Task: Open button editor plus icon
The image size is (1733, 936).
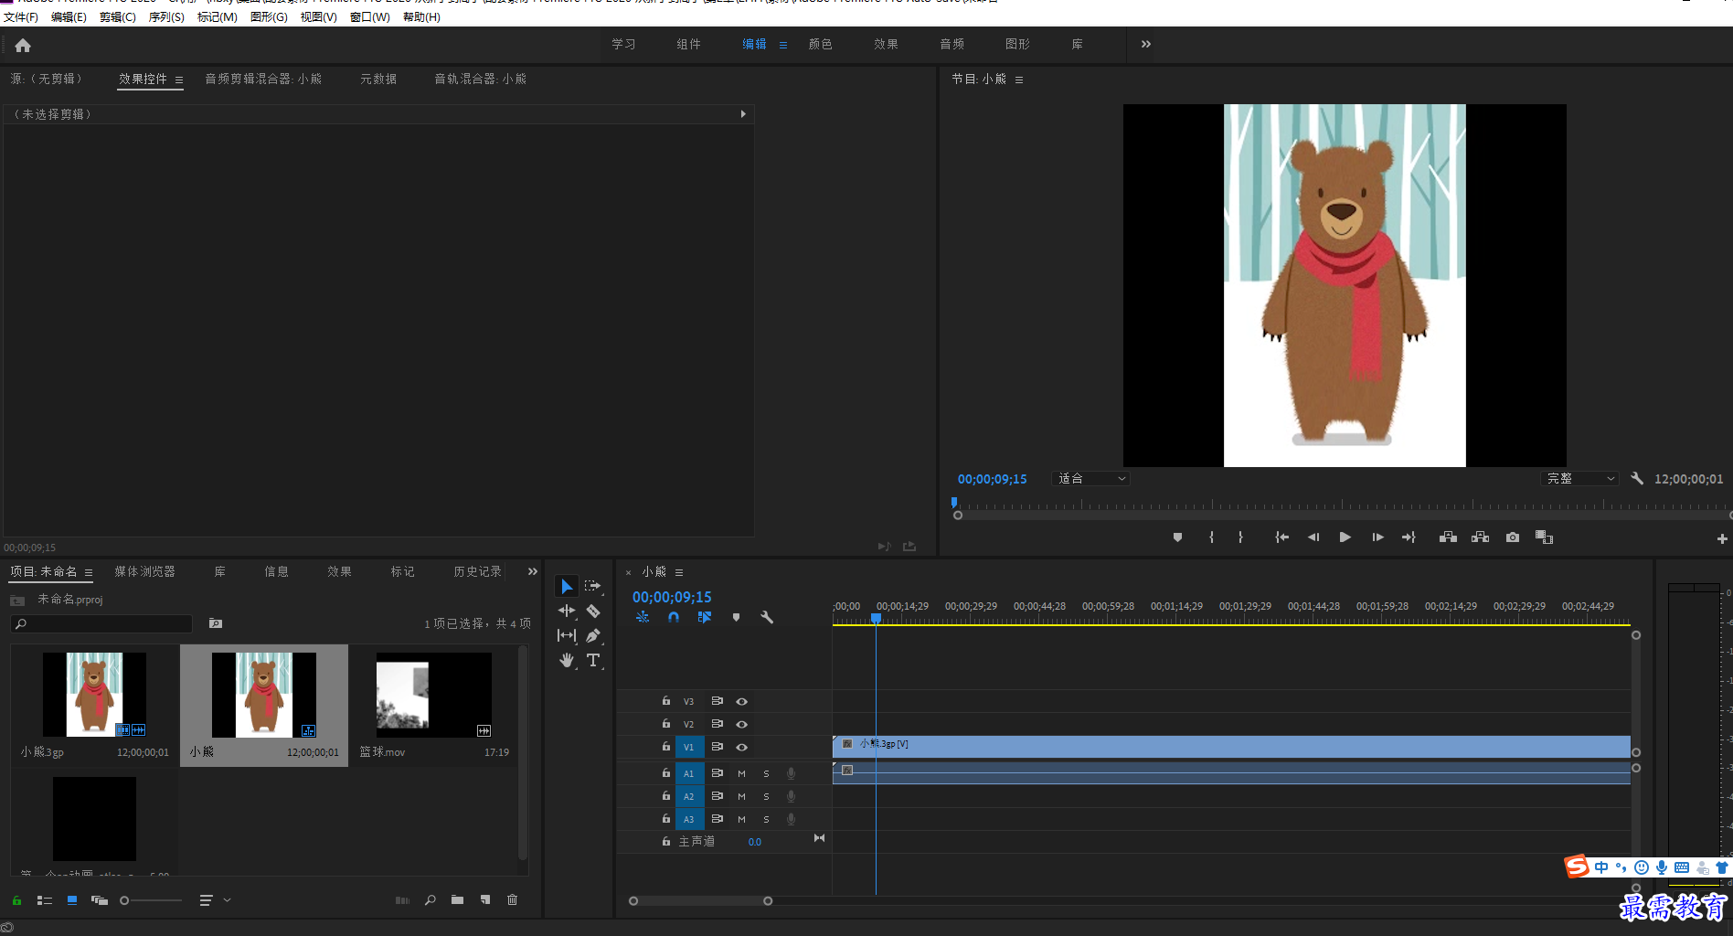Action: [1722, 539]
